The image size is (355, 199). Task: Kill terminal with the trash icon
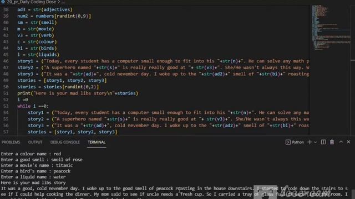tap(332, 142)
